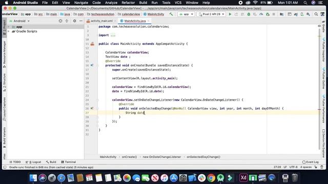
Task: Select the MainActivity.java editor tab
Action: pos(135,21)
